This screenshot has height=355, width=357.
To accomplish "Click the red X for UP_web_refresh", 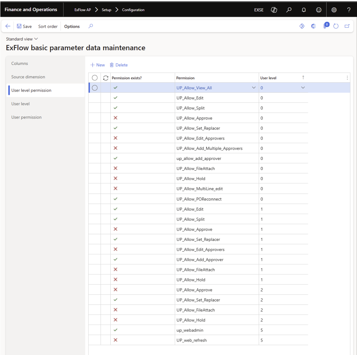I will (x=115, y=340).
